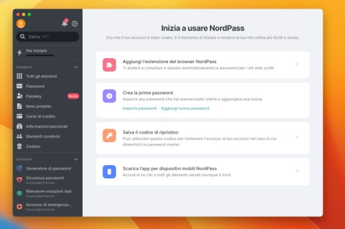Click Crea la prima password title
This screenshot has height=229, width=345.
148,93
